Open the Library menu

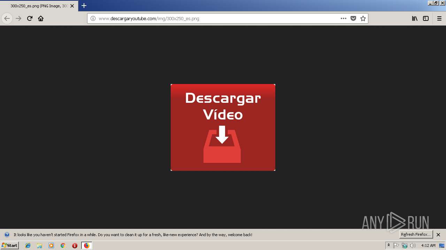click(415, 18)
